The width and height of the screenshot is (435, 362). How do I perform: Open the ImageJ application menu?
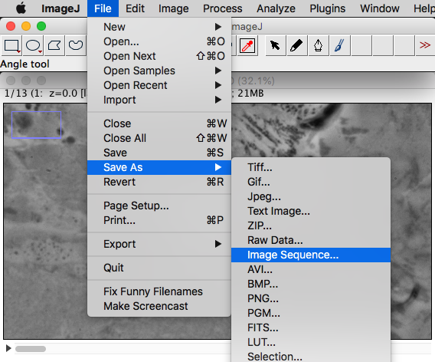point(61,8)
